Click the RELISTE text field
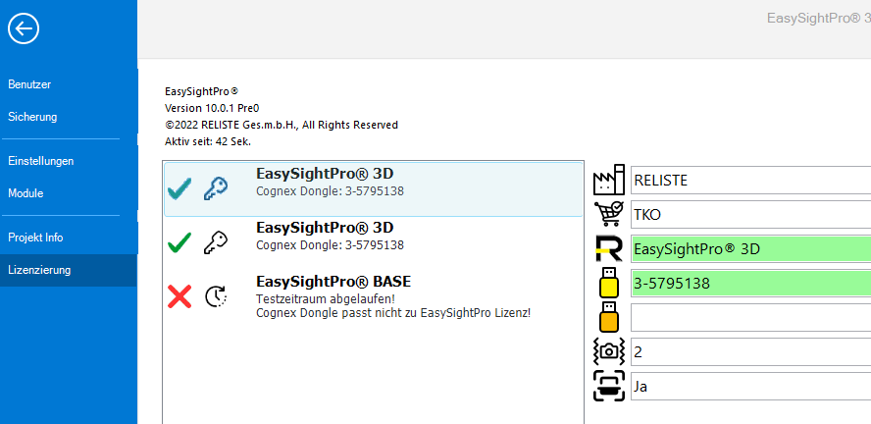The height and width of the screenshot is (424, 871). [750, 181]
